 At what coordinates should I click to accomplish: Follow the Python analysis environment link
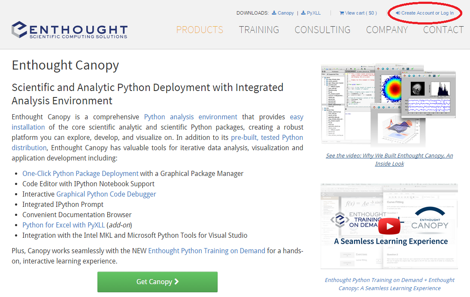coord(191,117)
